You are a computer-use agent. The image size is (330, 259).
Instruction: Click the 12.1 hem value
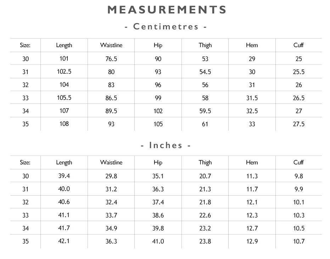pyautogui.click(x=252, y=202)
